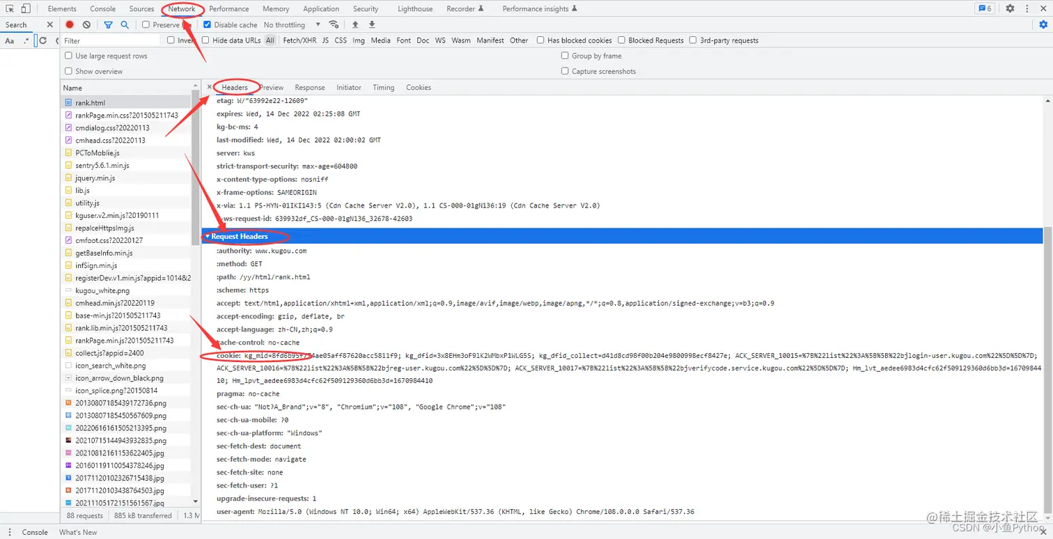Viewport: 1053px width, 539px height.
Task: Check Capture screenshots checkbox
Action: 565,71
